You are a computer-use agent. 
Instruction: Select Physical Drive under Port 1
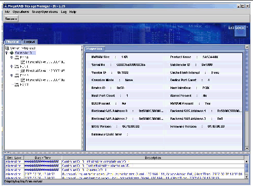click(45, 71)
